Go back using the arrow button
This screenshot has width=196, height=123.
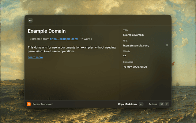[30, 20]
